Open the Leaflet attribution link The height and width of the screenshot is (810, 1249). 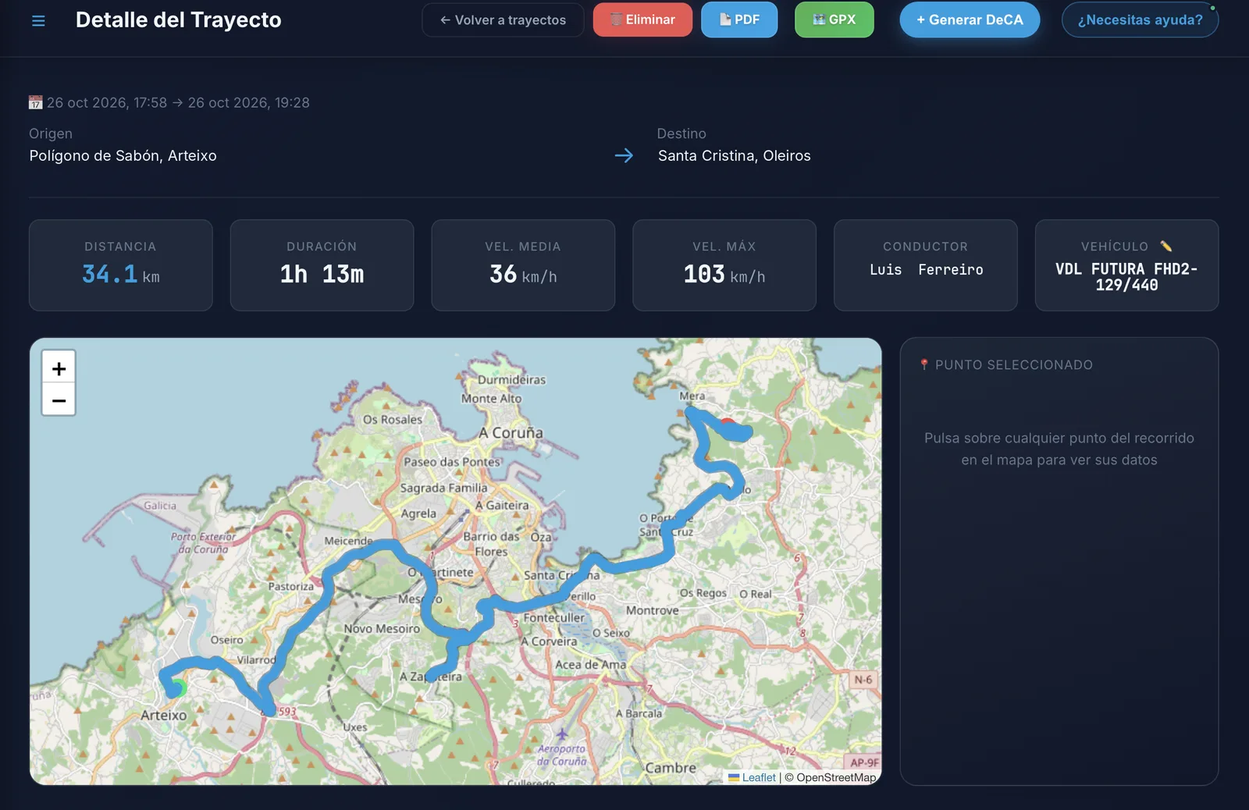click(752, 777)
